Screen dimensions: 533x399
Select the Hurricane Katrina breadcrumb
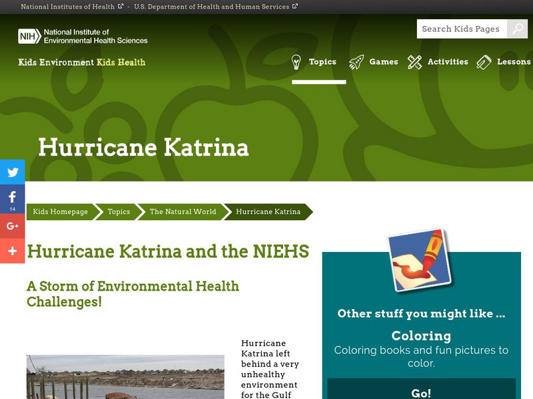click(x=268, y=211)
